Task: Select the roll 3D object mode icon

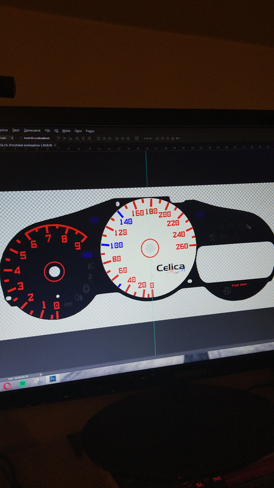Action: [162, 138]
